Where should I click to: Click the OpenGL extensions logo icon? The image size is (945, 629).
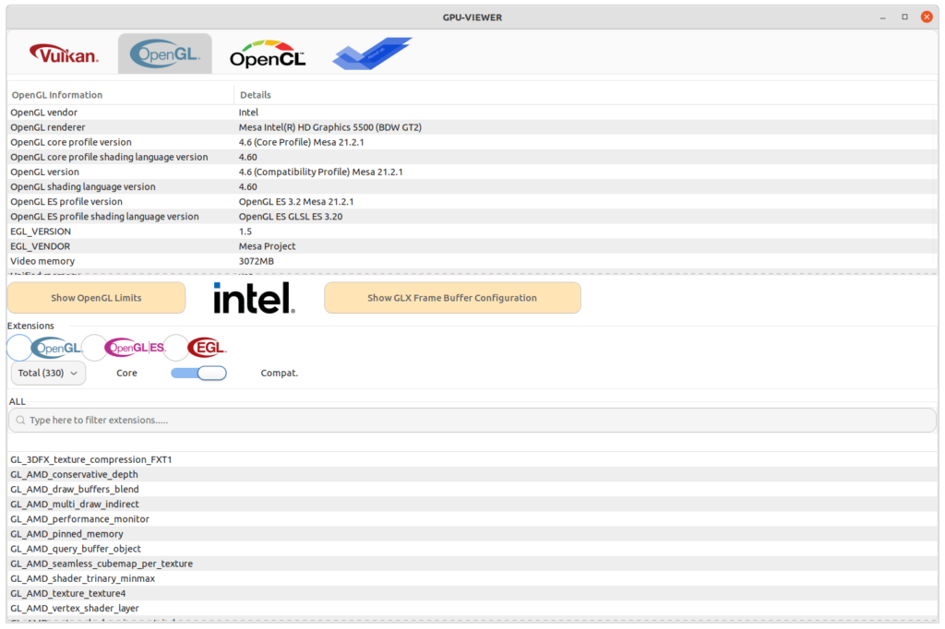(x=56, y=348)
